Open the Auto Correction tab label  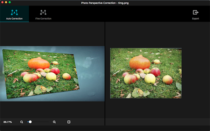pos(14,19)
